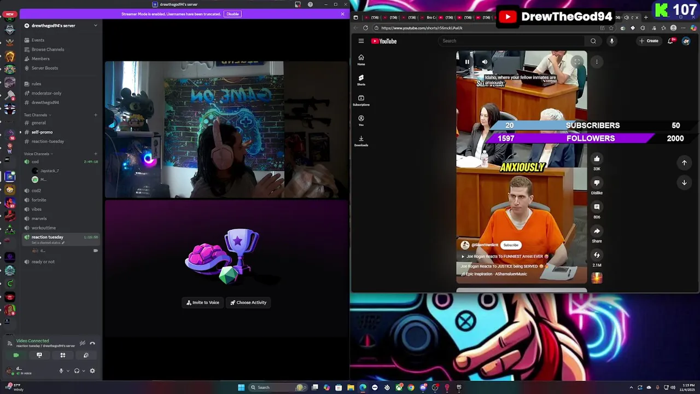Open Browse Channels in Discord
700x394 pixels.
point(60,49)
